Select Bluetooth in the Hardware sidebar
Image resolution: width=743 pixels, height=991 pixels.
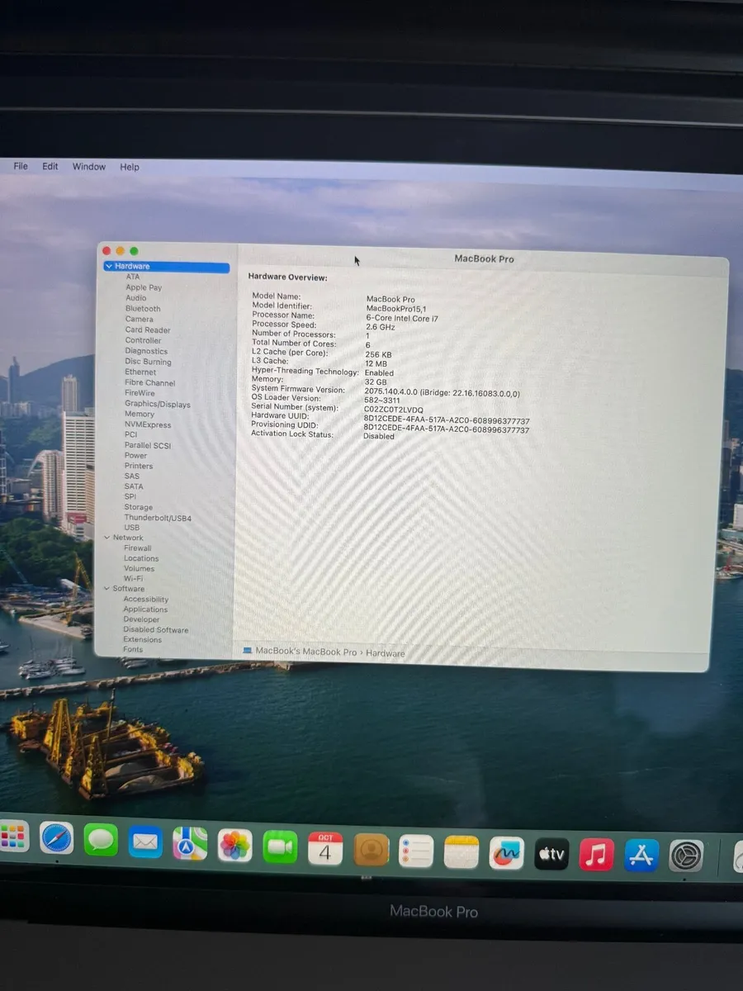tap(142, 308)
